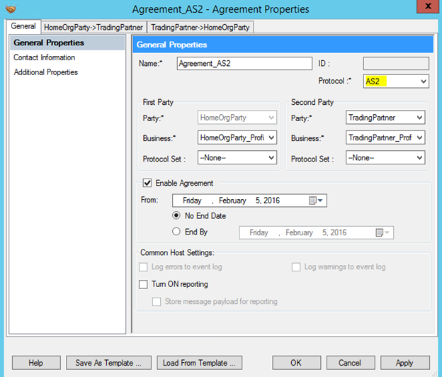Click Save As Template button
Screen dimensions: 442x377
pyautogui.click(x=108, y=363)
